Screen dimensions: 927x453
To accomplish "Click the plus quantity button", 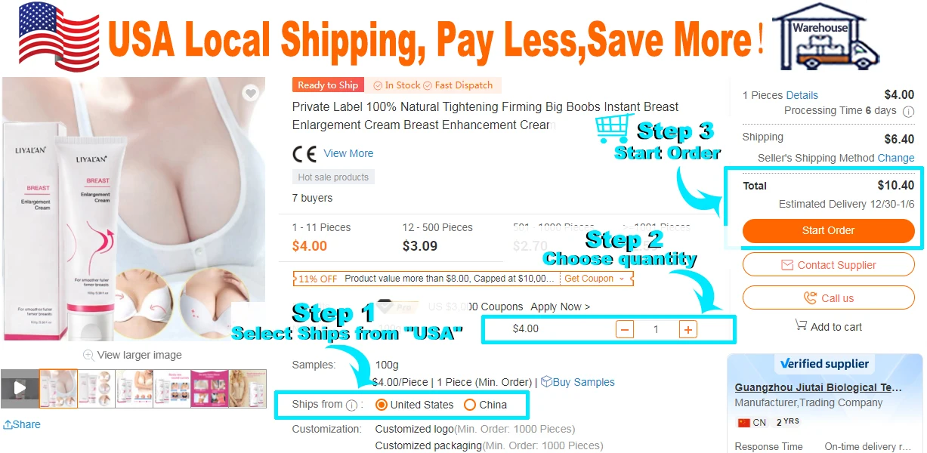I will 688,329.
